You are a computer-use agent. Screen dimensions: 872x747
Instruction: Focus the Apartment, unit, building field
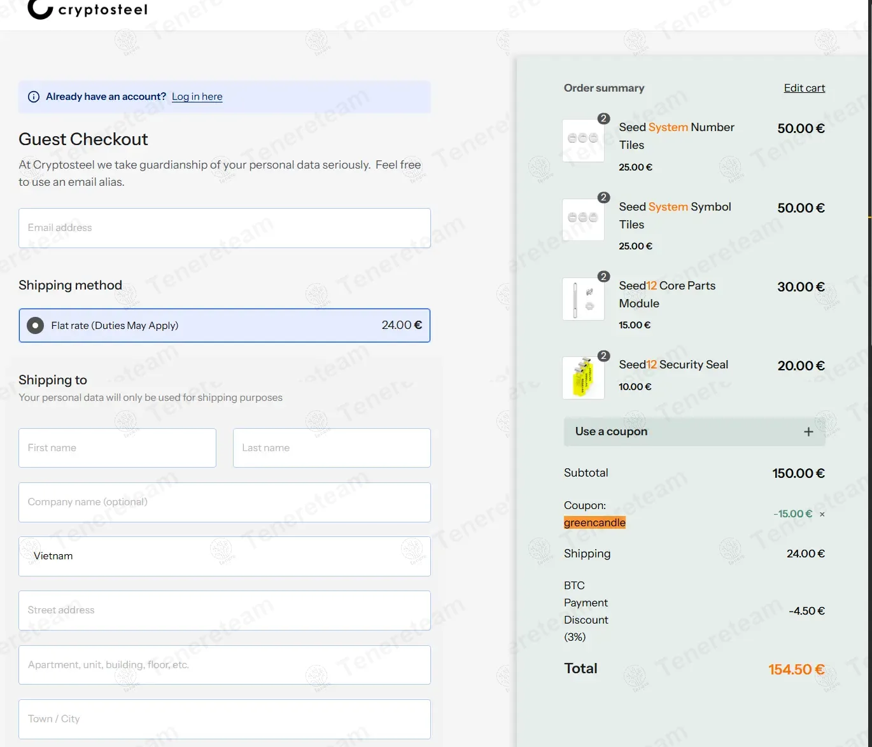(224, 665)
